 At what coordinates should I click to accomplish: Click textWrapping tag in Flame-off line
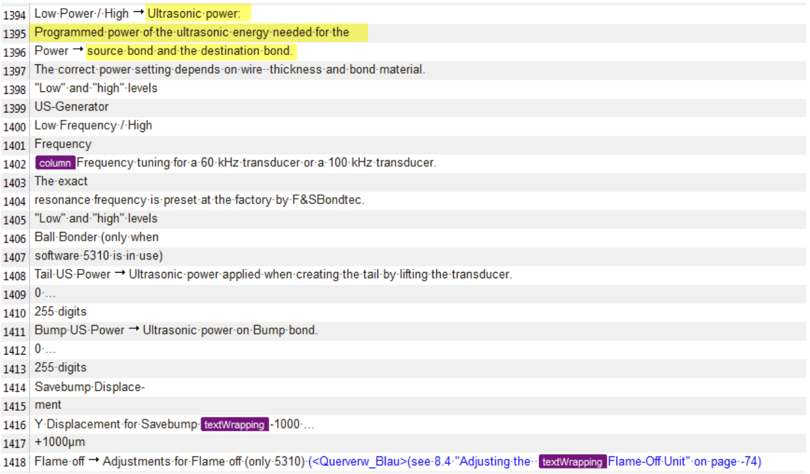[x=573, y=462]
